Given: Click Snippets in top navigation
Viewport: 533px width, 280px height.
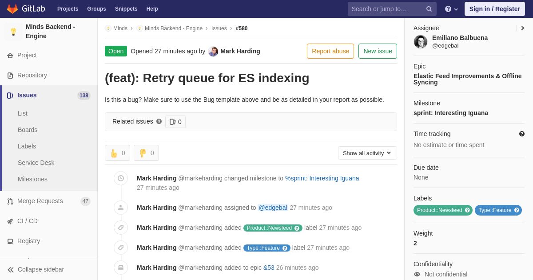Looking at the screenshot, I should (x=126, y=9).
